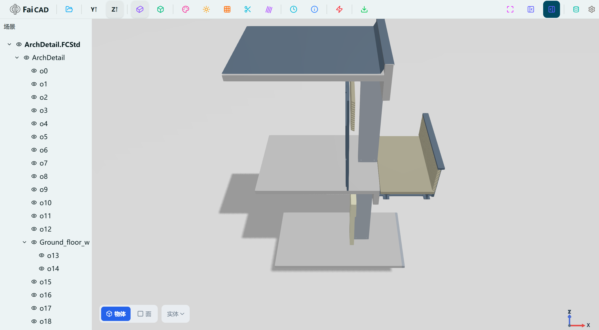This screenshot has height=330, width=599.
Task: Select tree item o17
Action: 46,308
